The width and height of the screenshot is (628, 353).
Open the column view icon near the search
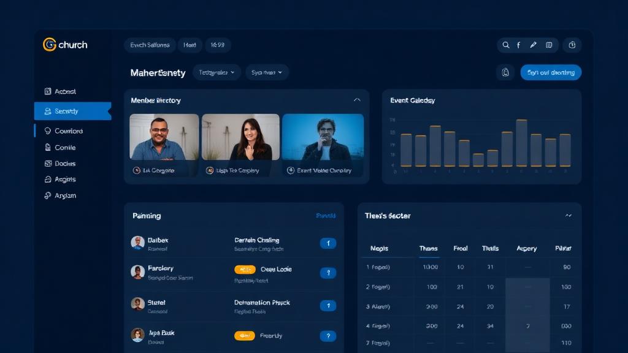tap(549, 45)
